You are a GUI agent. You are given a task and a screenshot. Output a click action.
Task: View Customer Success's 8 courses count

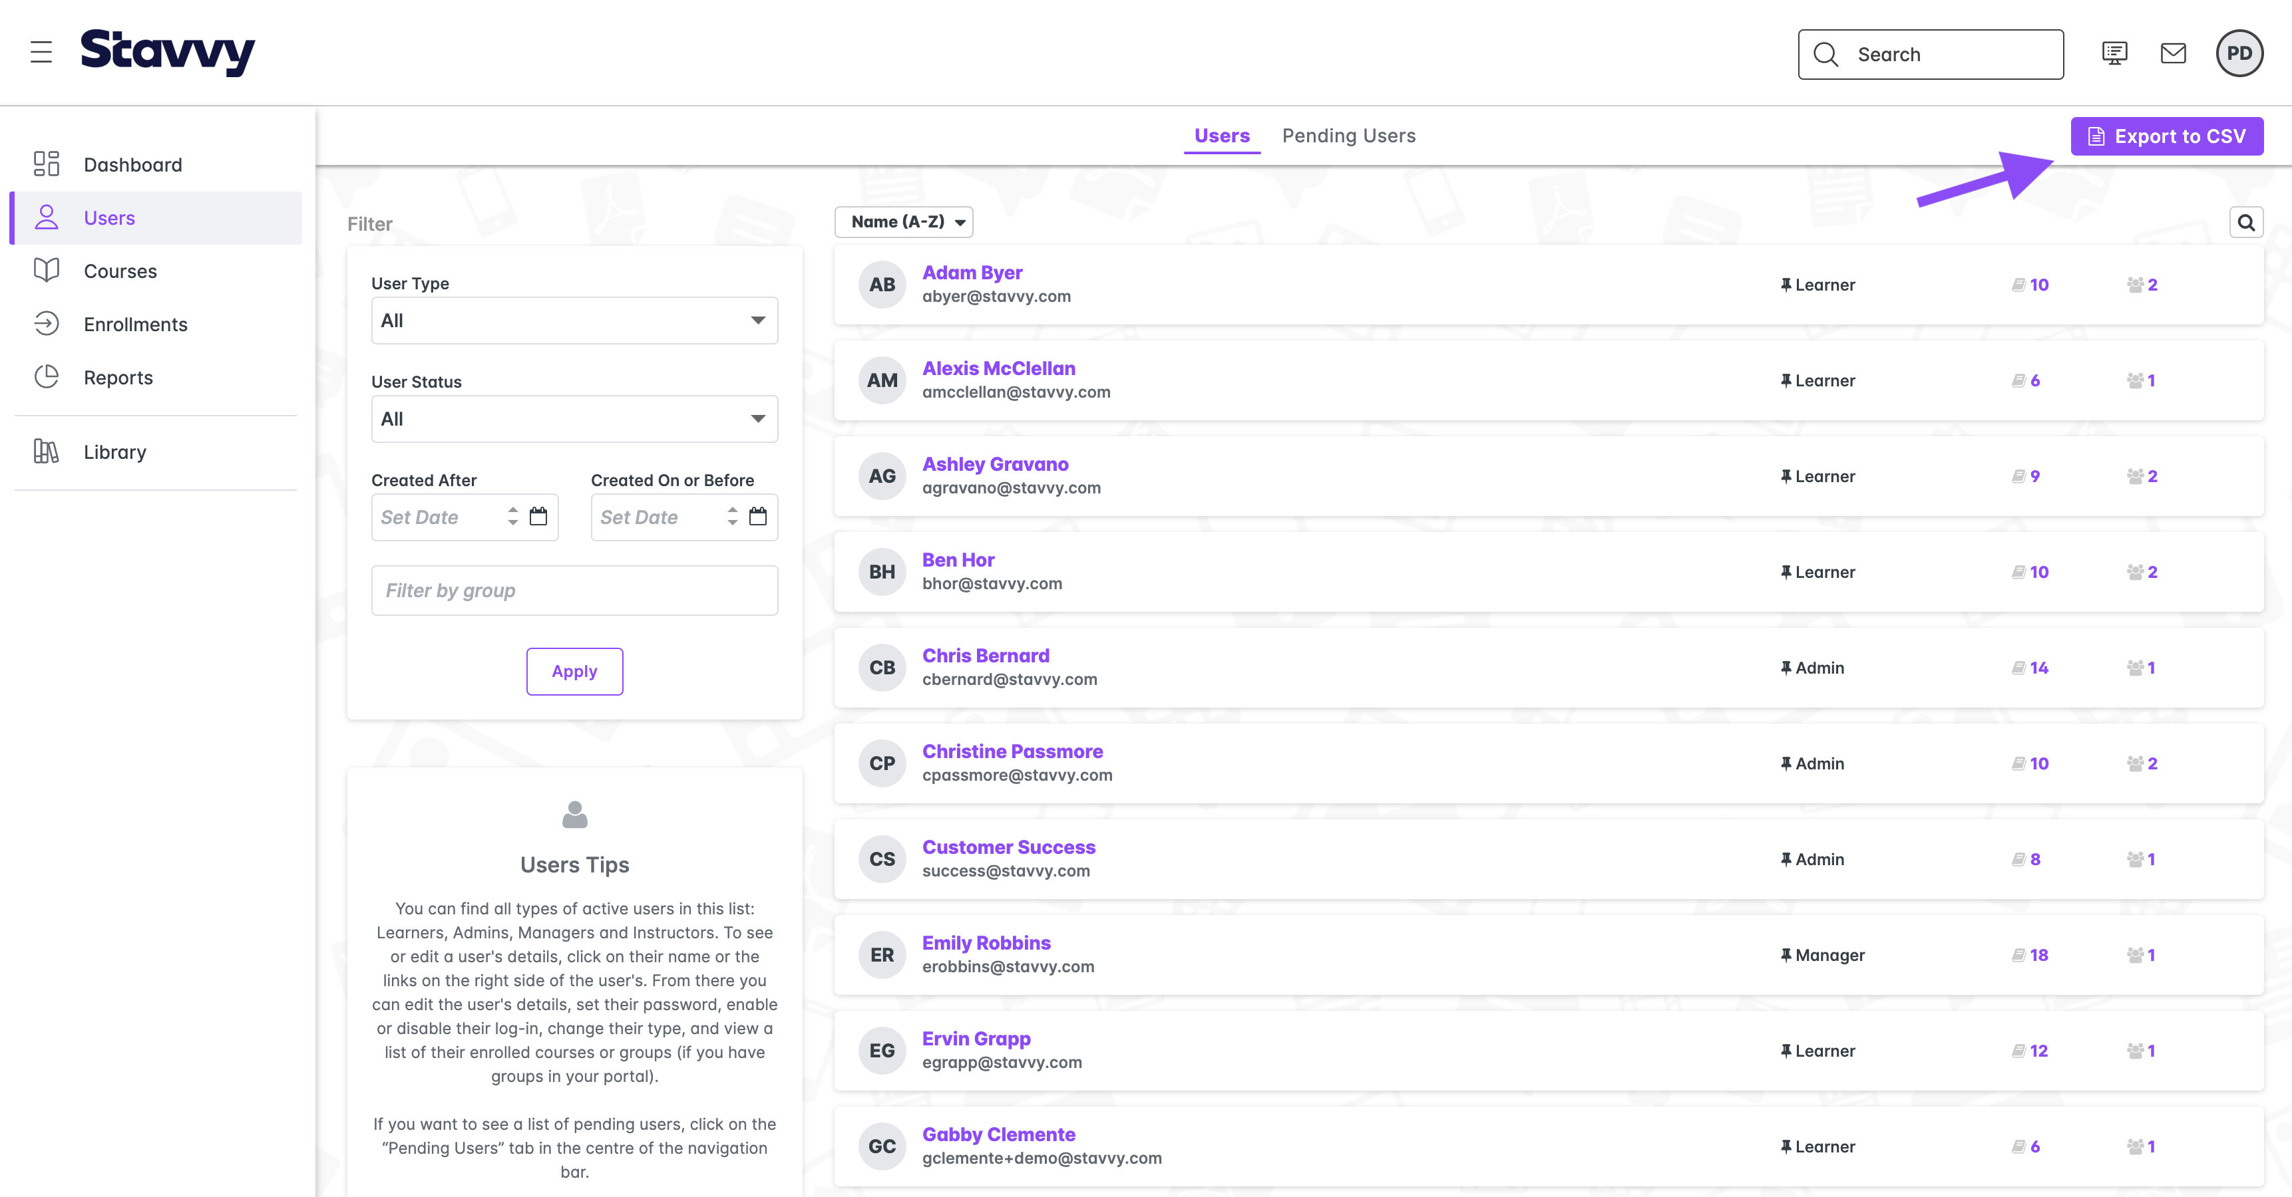pos(2026,859)
